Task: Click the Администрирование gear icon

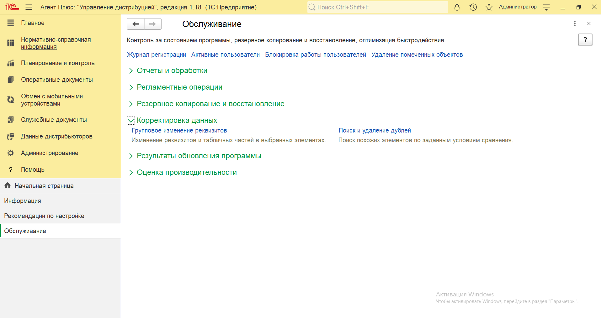Action: click(11, 153)
